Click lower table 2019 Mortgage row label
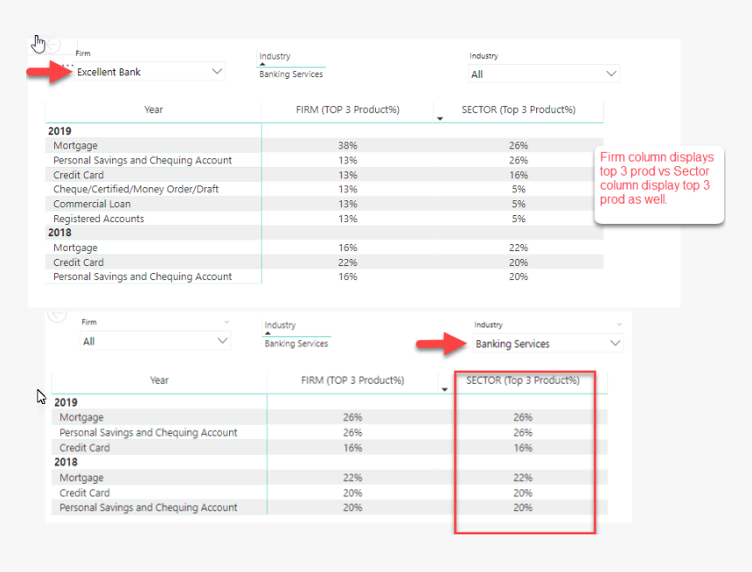Viewport: 752px width, 572px height. point(81,417)
